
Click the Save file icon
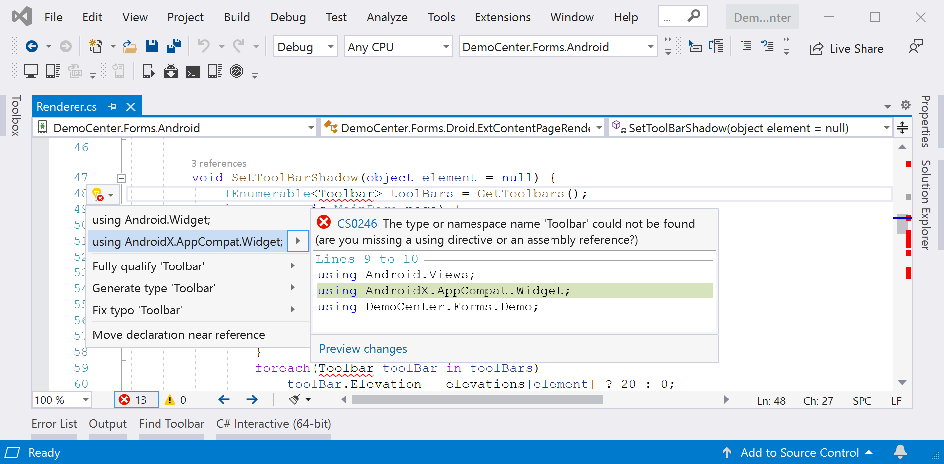[x=152, y=47]
